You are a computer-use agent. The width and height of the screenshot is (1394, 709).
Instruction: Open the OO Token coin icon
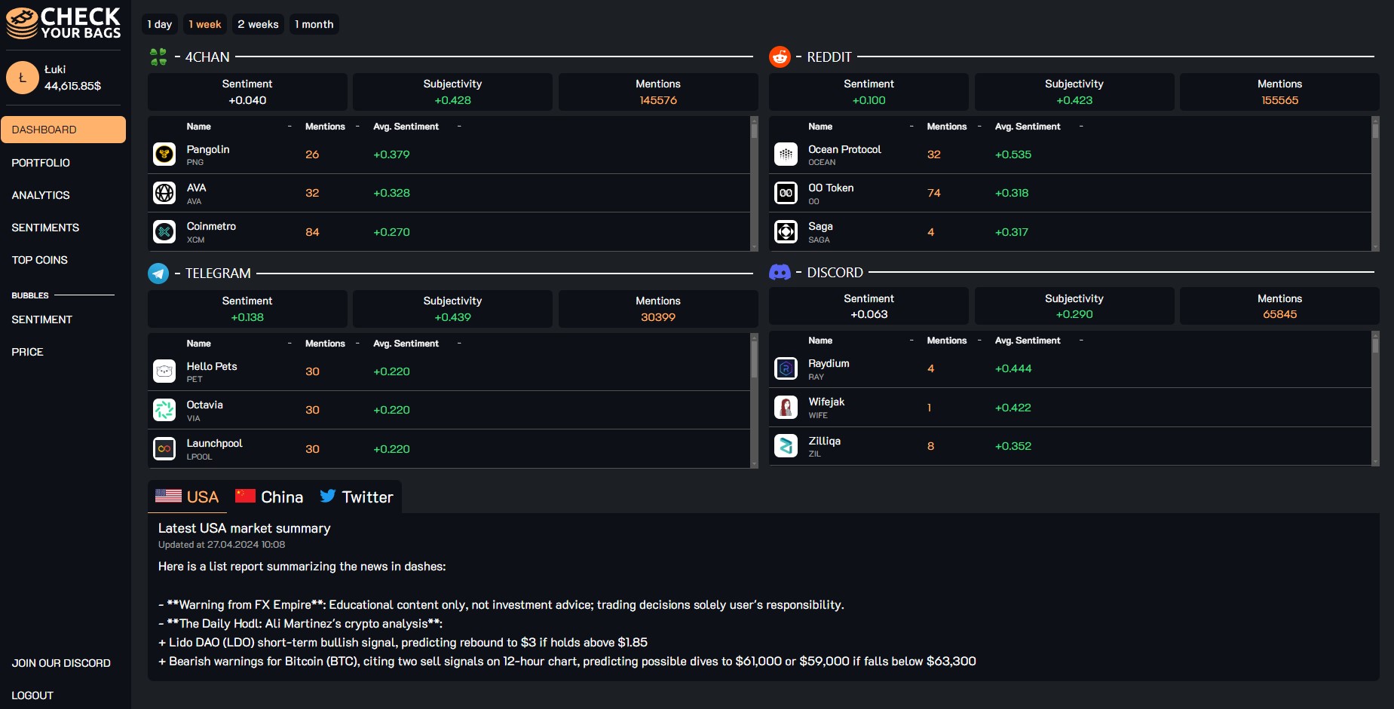coord(786,193)
